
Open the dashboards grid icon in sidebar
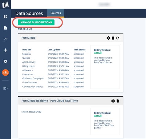click(x=6, y=17)
